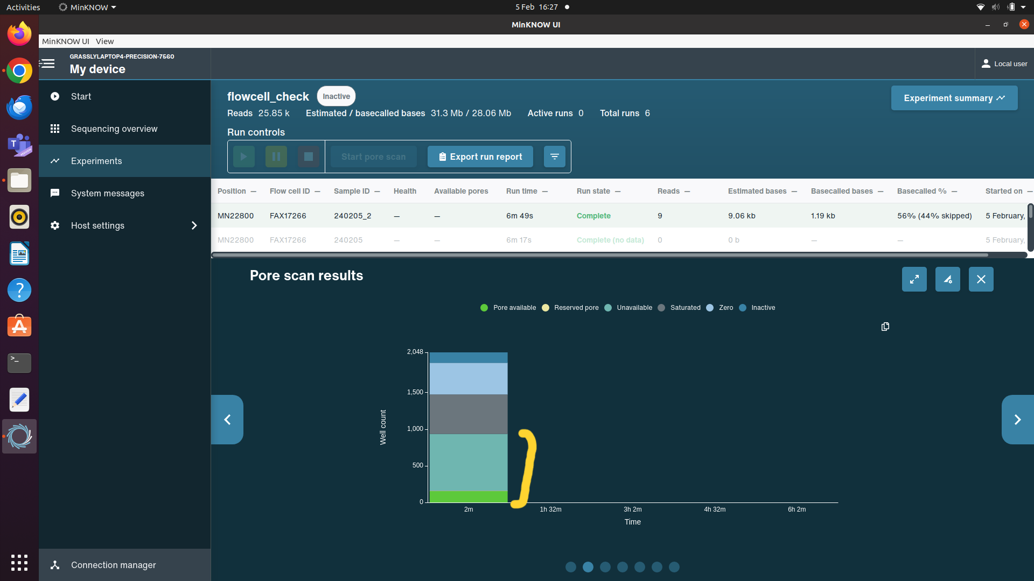
Task: Open Sequencing overview grid icon
Action: click(x=55, y=129)
